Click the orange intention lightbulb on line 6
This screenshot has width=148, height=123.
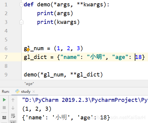pos(28,50)
